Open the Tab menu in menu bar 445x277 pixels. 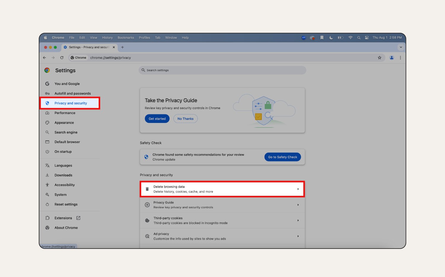click(158, 38)
